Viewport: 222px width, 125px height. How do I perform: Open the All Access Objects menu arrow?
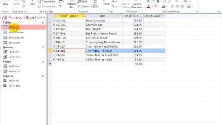click(x=40, y=17)
